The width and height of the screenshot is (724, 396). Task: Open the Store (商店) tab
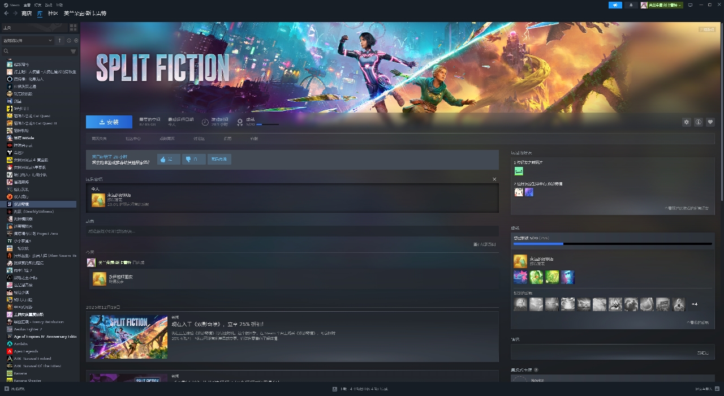27,13
